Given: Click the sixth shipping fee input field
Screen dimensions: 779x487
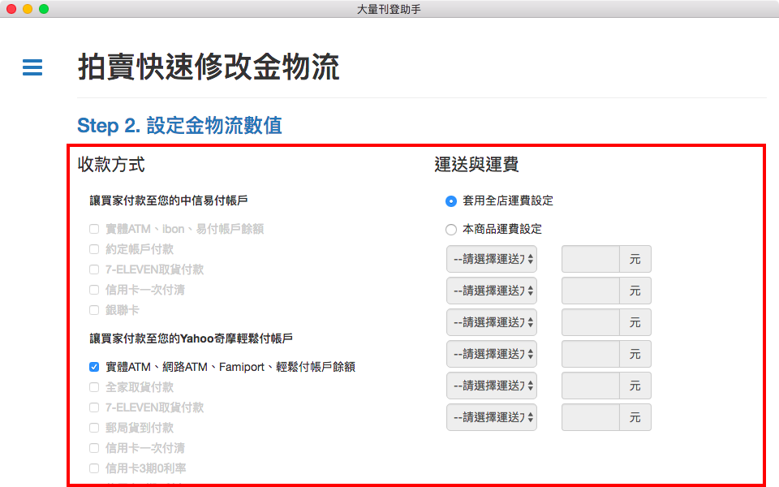Looking at the screenshot, I should click(x=591, y=417).
